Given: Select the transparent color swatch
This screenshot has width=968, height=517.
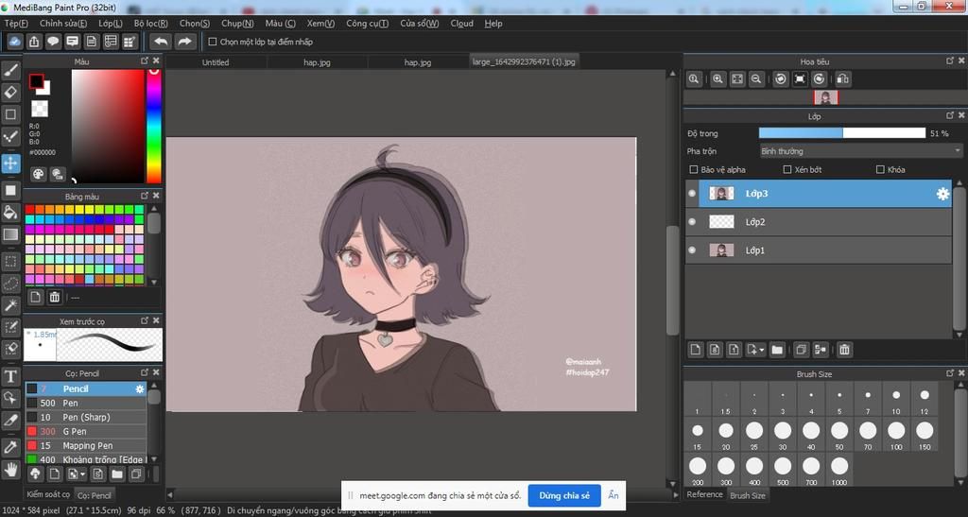Looking at the screenshot, I should pyautogui.click(x=40, y=109).
